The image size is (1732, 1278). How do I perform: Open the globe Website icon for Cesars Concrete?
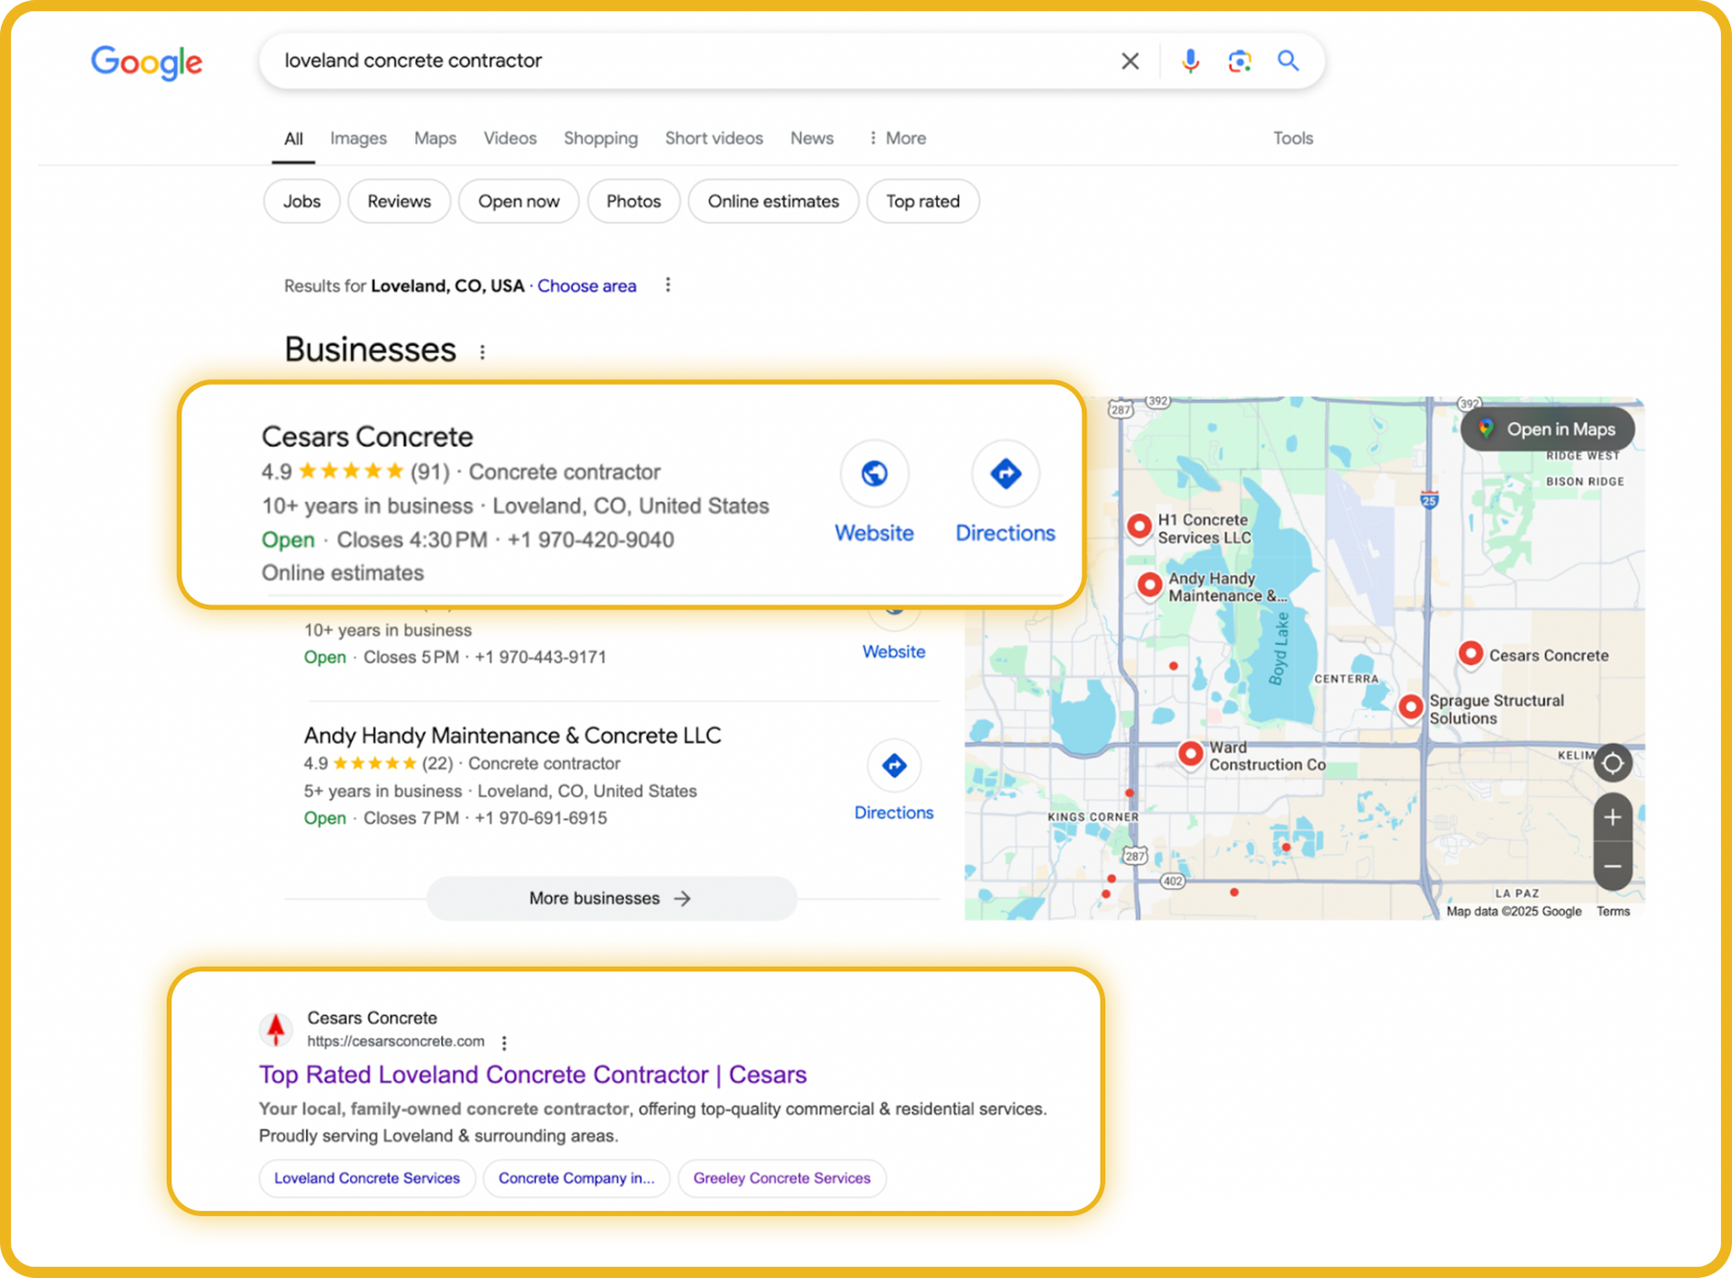pos(874,473)
